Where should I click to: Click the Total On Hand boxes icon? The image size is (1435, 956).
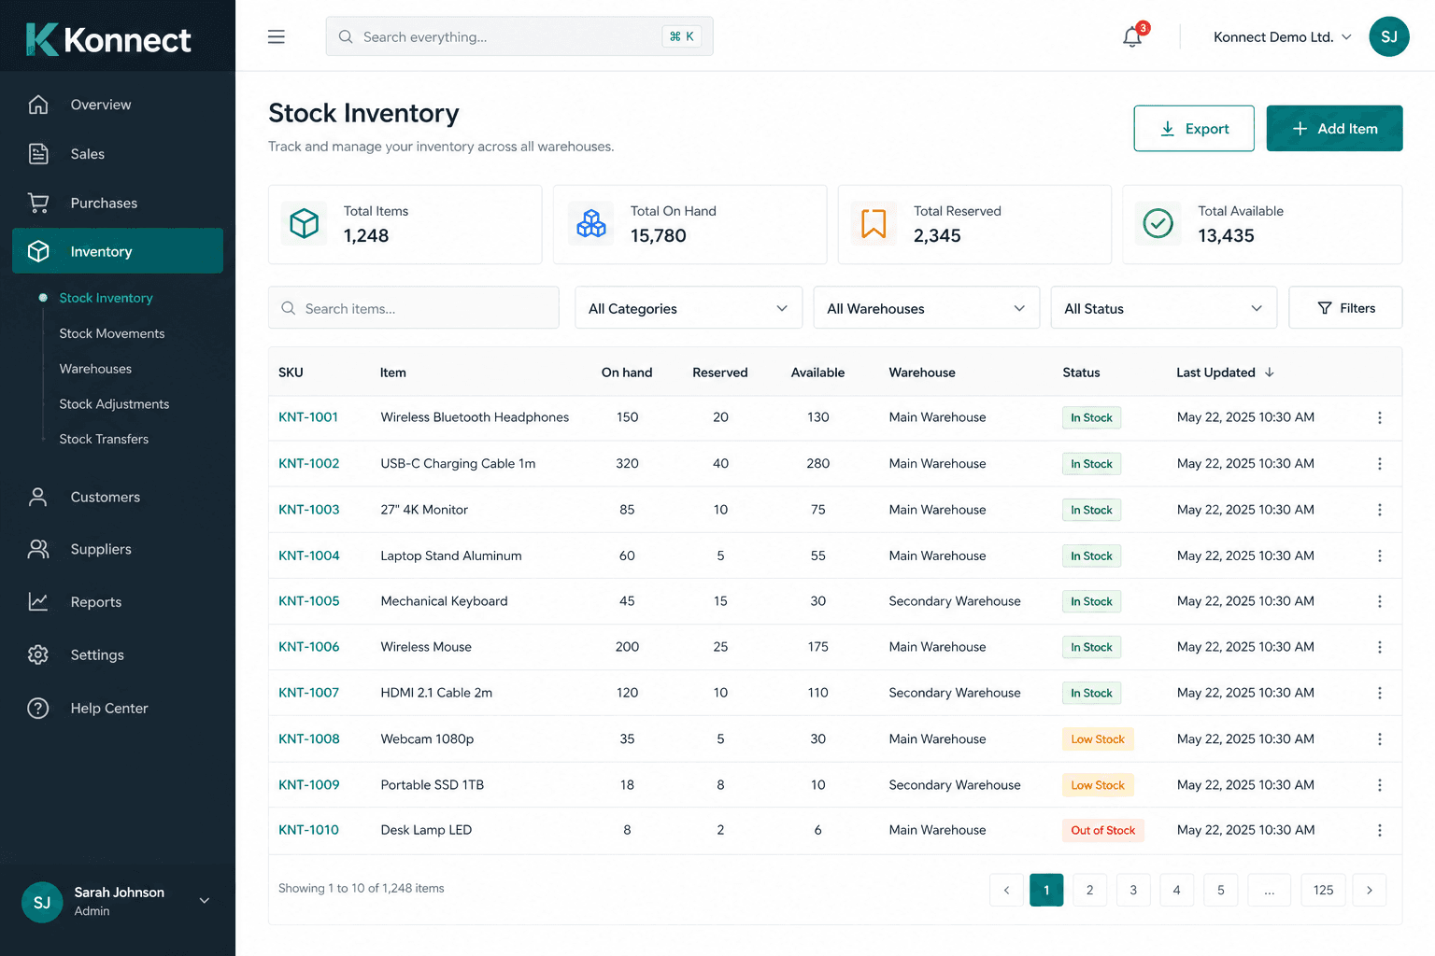point(591,224)
